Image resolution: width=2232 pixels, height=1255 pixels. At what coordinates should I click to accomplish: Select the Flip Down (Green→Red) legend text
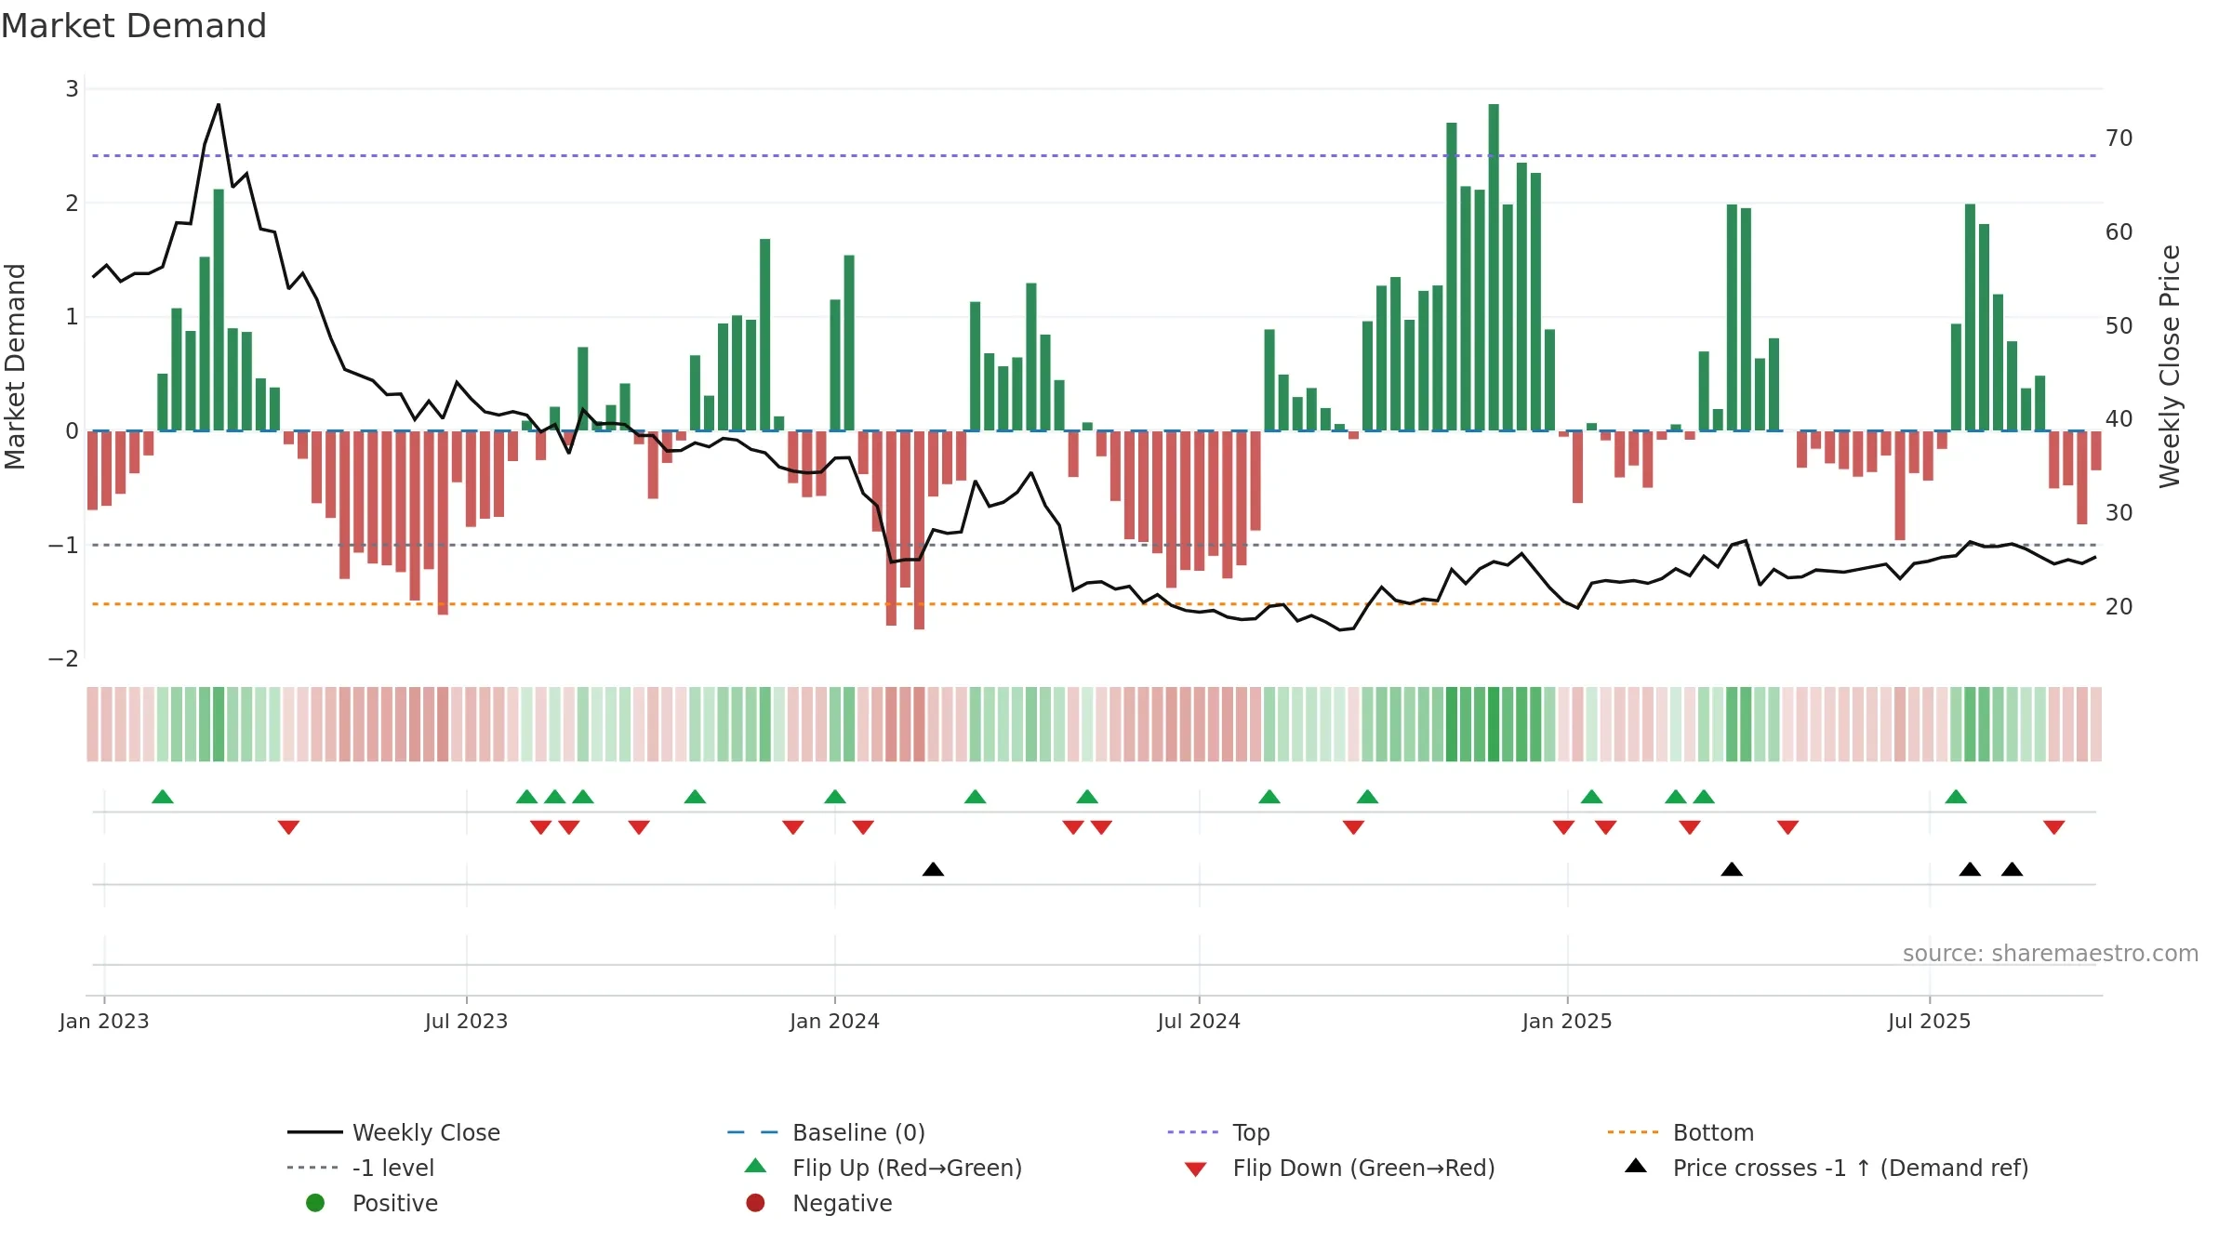pos(1363,1168)
